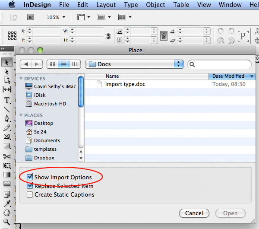
Task: Enable Create Static Captions
Action: pyautogui.click(x=30, y=194)
